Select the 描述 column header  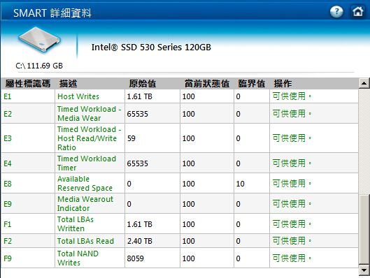(x=69, y=83)
